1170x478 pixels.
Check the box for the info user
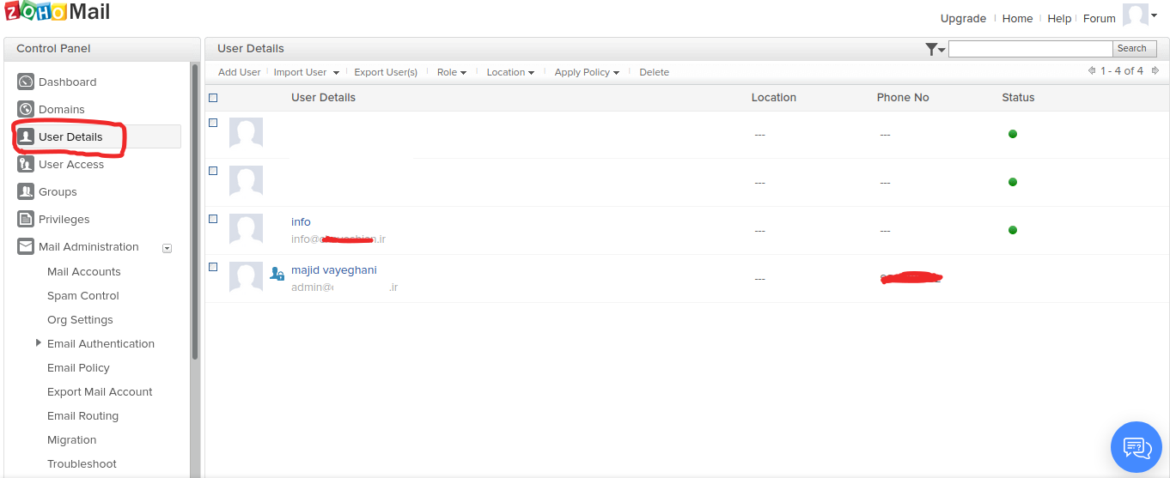pos(213,219)
